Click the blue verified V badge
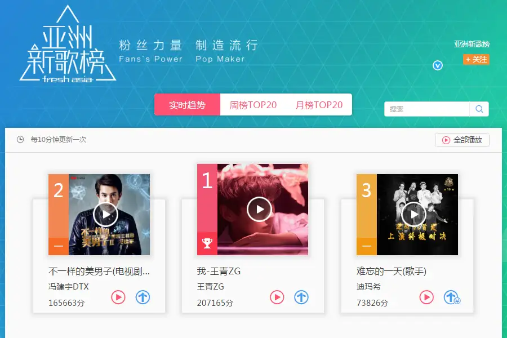Screen dimensions: 507x338 (x=438, y=66)
